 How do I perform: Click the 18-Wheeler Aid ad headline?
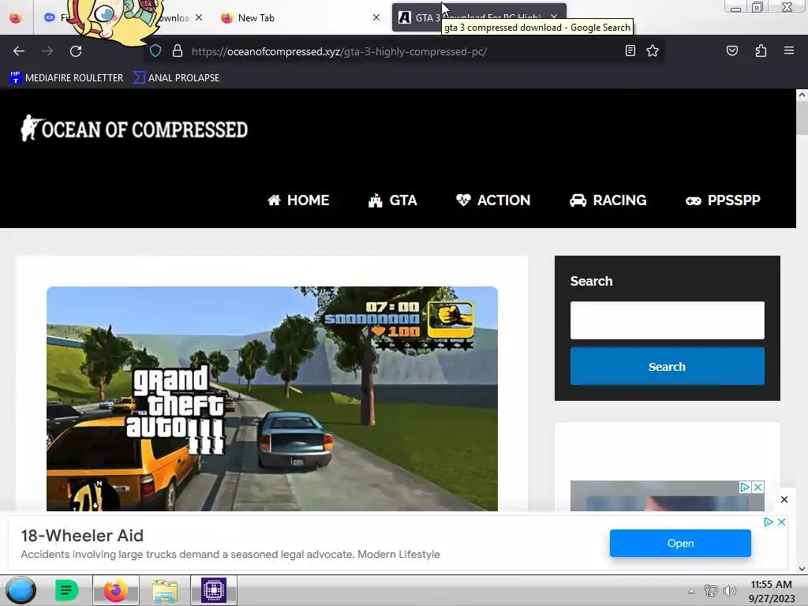click(x=82, y=536)
